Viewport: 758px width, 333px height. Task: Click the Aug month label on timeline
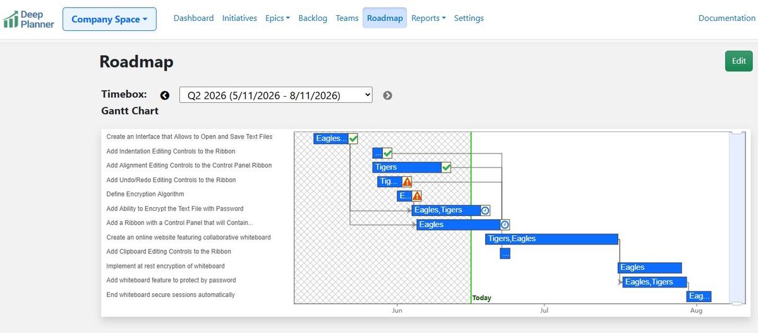[696, 311]
